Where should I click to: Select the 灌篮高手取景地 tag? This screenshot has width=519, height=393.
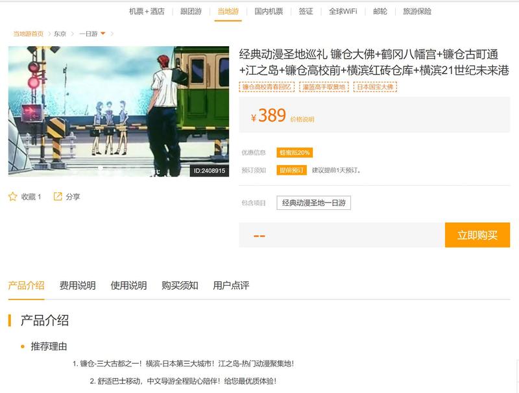point(324,87)
